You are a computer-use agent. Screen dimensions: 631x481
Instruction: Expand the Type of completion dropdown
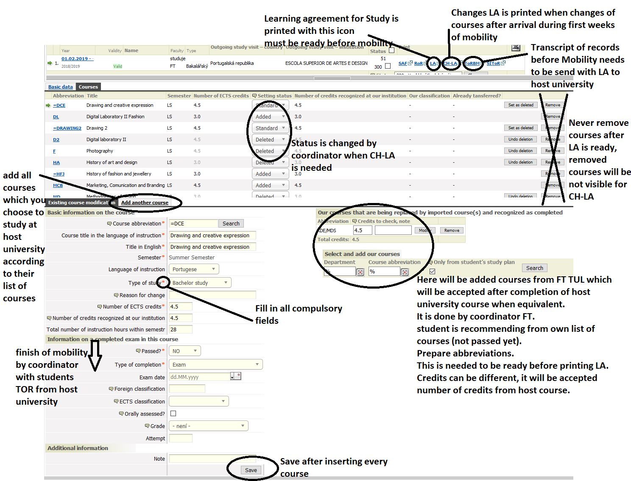click(x=215, y=364)
